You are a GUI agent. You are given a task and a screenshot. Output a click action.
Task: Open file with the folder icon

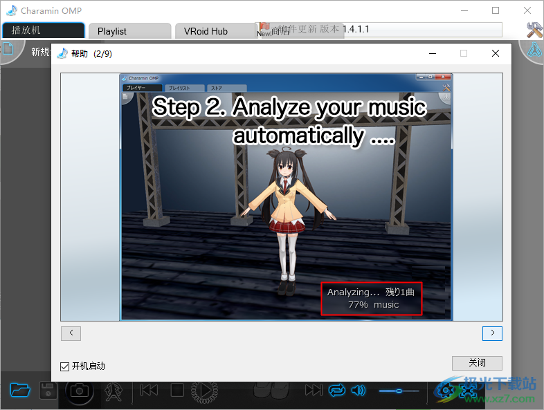click(20, 390)
